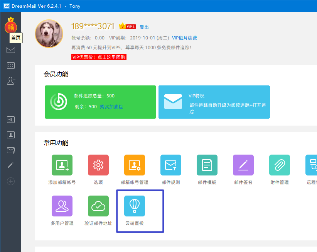
Task: Open 邮件规则 icon
Action: tap(171, 165)
